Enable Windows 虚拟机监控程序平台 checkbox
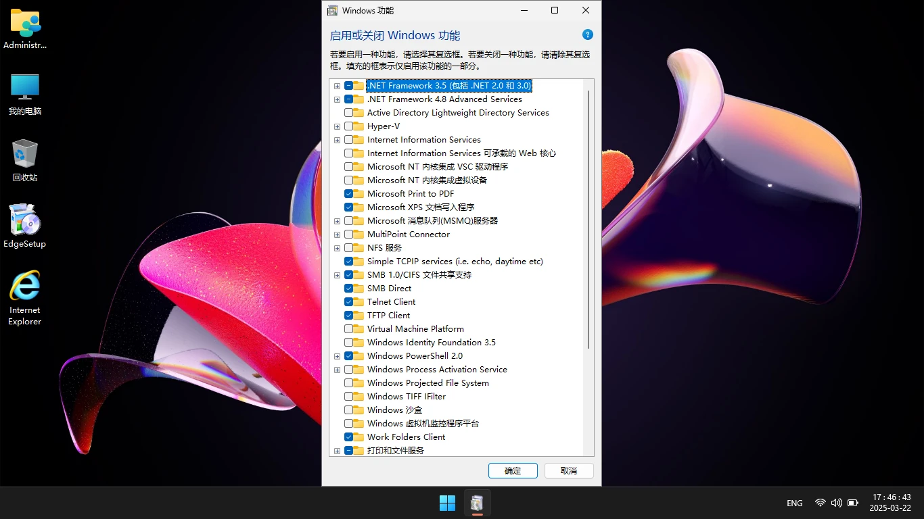The height and width of the screenshot is (519, 924). click(x=348, y=424)
